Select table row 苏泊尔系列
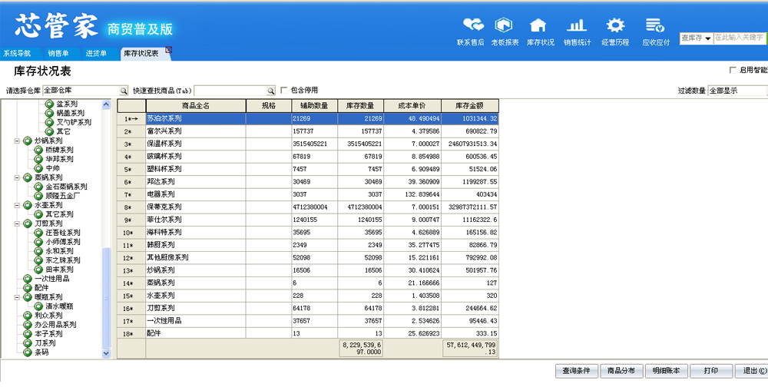 (x=308, y=118)
